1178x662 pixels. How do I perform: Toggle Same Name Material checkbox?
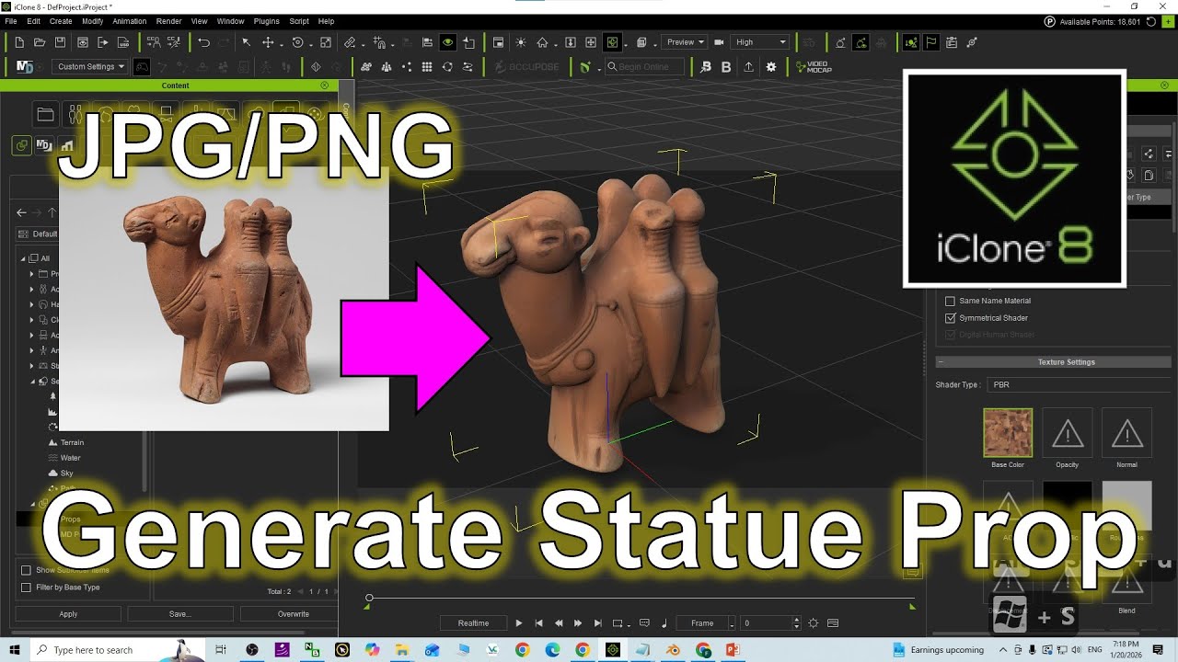click(x=951, y=301)
